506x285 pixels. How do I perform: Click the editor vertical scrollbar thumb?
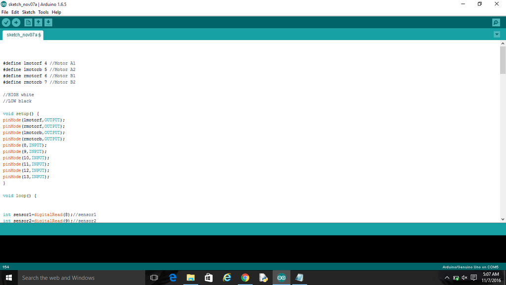503,60
